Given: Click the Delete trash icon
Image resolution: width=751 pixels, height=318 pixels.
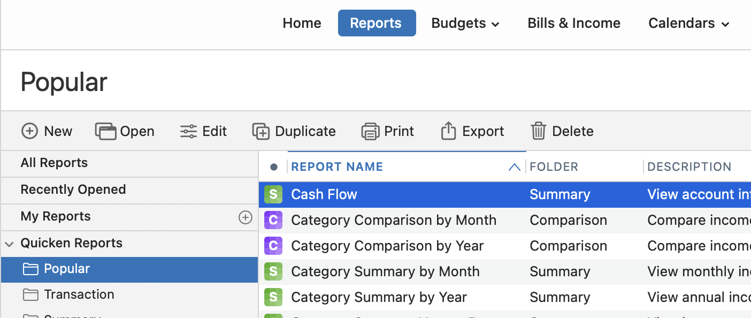Looking at the screenshot, I should tap(538, 131).
